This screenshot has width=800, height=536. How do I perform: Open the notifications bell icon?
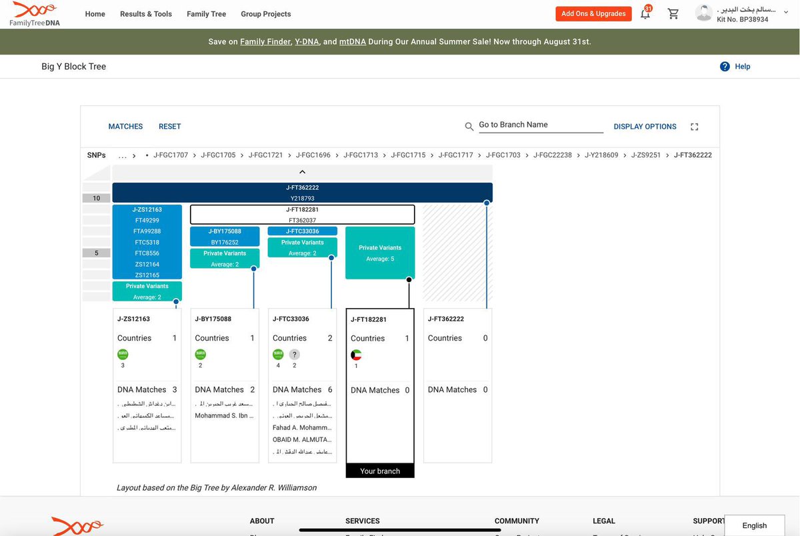point(645,13)
